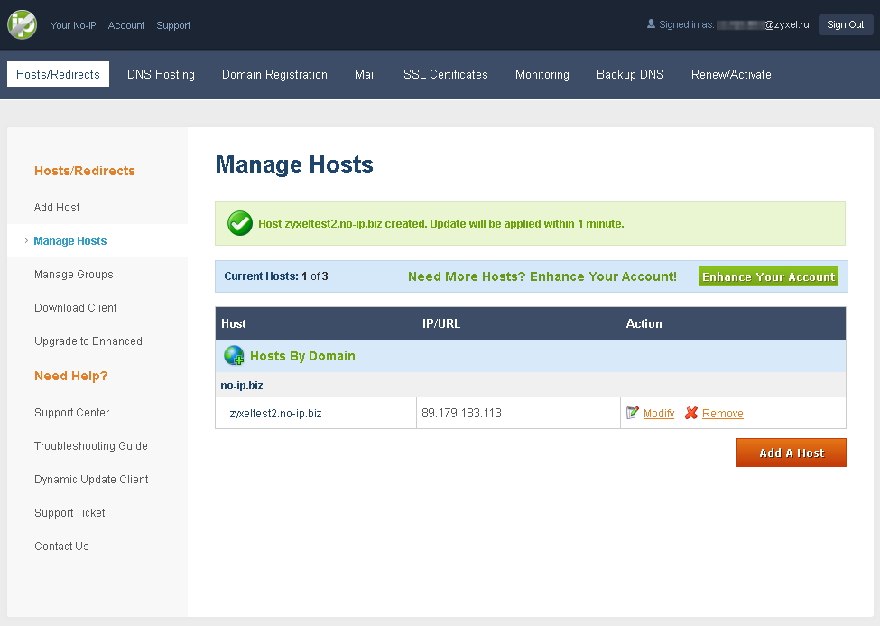Switch to the Domain Registration tab

point(274,74)
